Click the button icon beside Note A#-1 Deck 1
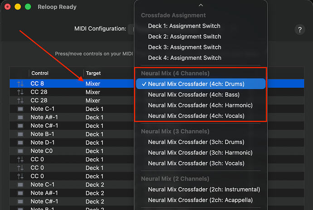Image resolution: width=313 pixels, height=210 pixels. click(20, 117)
